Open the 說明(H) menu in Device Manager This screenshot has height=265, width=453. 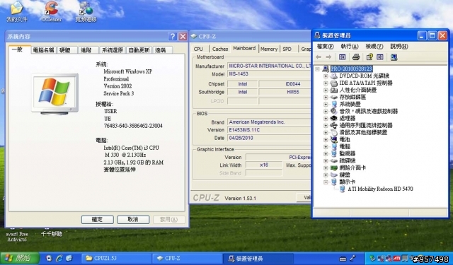[399, 47]
